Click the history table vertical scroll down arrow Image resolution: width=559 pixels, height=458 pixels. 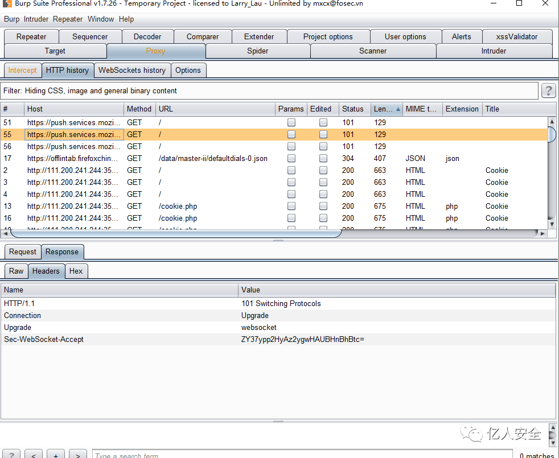coord(552,224)
